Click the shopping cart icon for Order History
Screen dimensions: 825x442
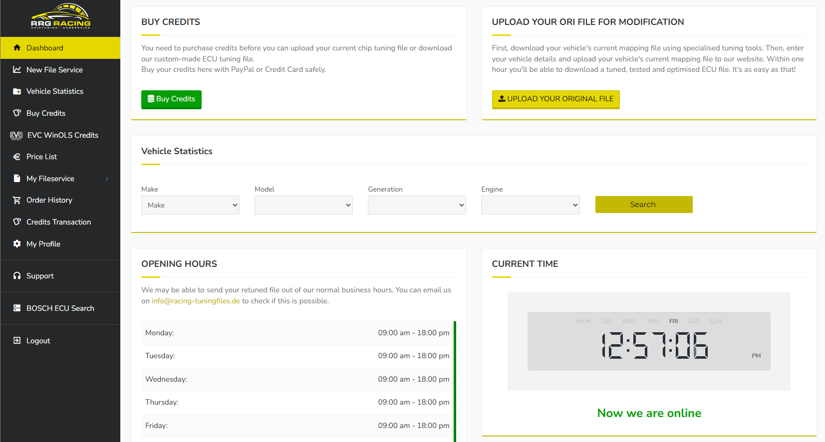(x=17, y=200)
